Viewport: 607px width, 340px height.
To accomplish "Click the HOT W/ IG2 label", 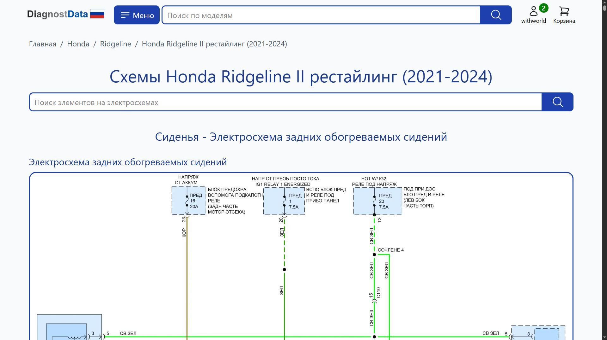I will pos(374,179).
